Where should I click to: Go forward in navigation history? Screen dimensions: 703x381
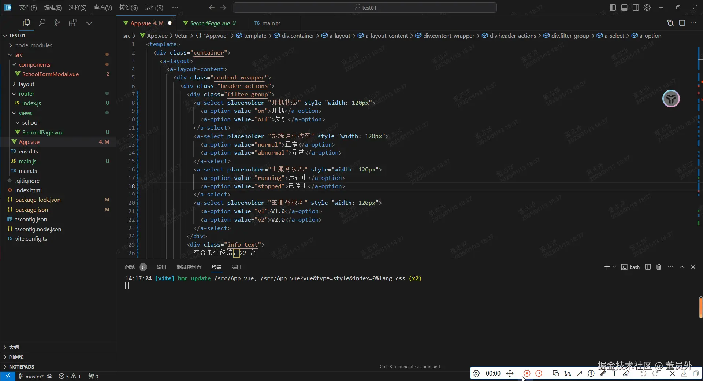(223, 7)
